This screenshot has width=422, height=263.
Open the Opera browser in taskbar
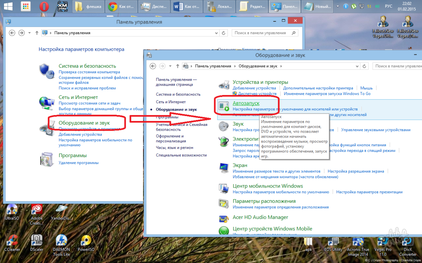[x=44, y=6]
